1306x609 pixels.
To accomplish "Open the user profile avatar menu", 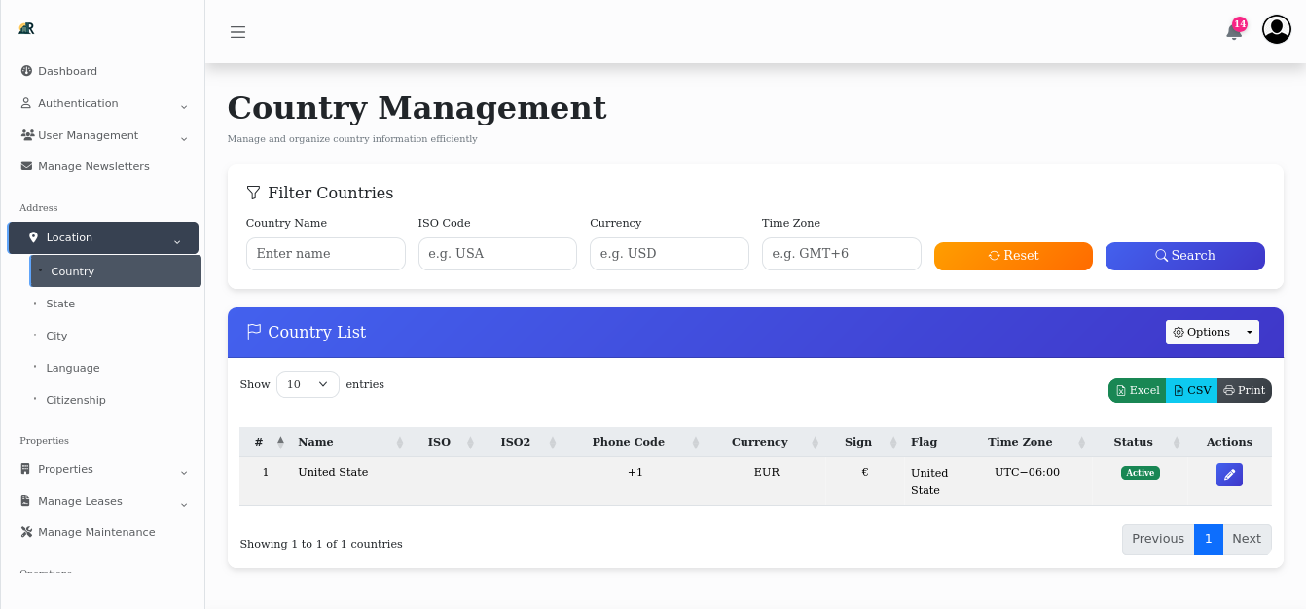I will click(x=1276, y=29).
